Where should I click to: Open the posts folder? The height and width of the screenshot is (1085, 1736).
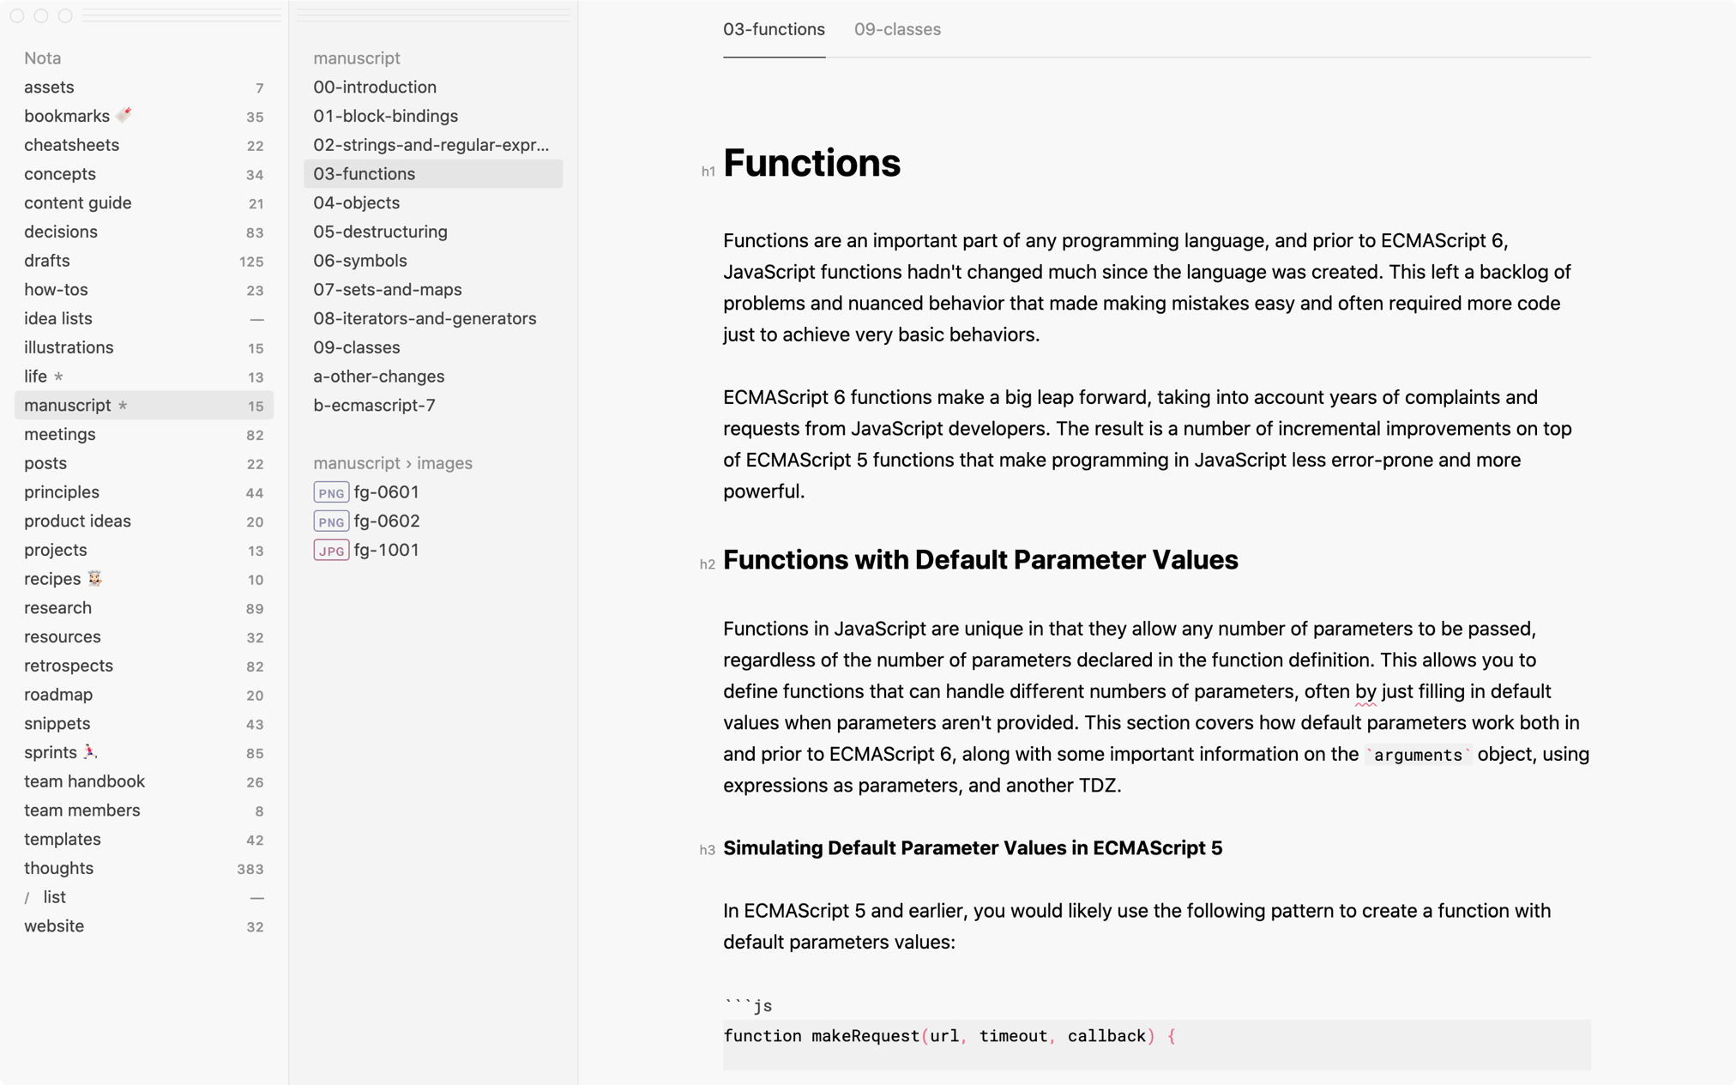point(144,463)
